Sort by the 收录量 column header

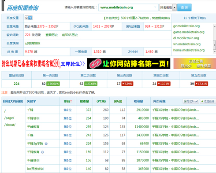point(138,101)
